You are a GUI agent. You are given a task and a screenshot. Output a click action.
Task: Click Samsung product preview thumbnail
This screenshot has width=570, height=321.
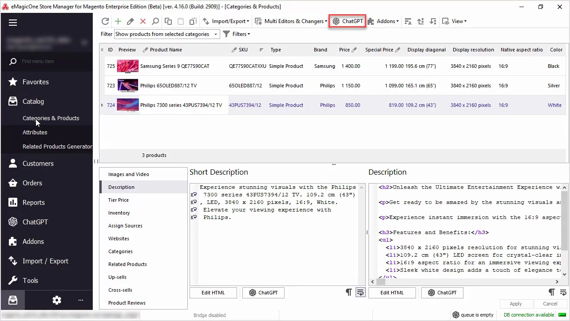pyautogui.click(x=128, y=66)
